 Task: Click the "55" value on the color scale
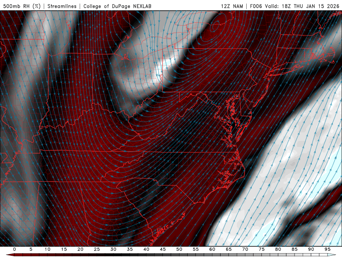[x=196, y=249]
